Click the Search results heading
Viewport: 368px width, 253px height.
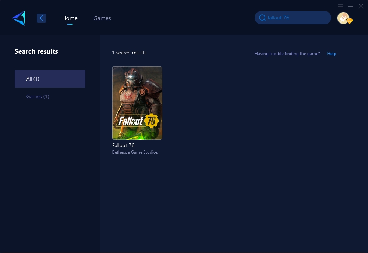(x=36, y=51)
